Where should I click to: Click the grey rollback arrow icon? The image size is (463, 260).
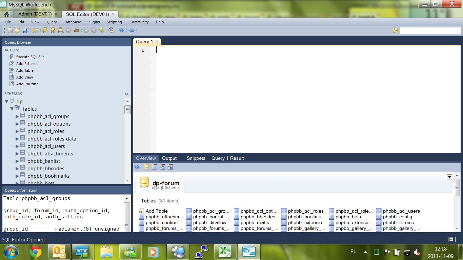[94, 30]
